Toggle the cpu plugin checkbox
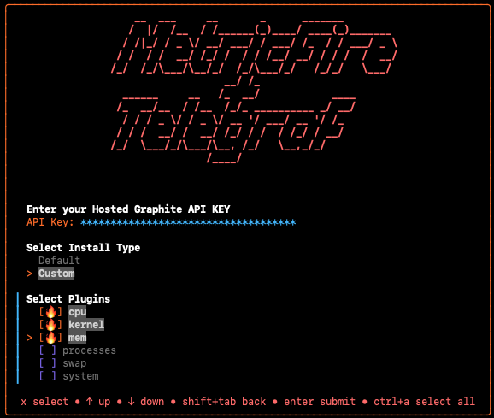494x418 pixels. (50, 312)
